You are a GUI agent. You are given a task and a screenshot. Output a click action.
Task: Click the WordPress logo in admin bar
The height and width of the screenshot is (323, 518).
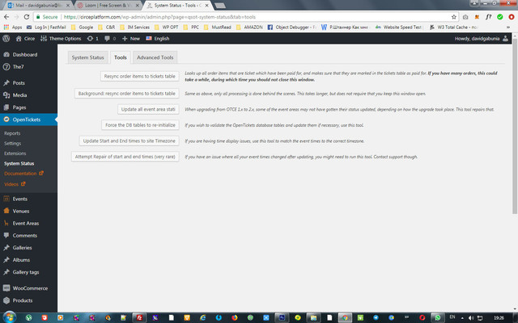(x=6, y=39)
